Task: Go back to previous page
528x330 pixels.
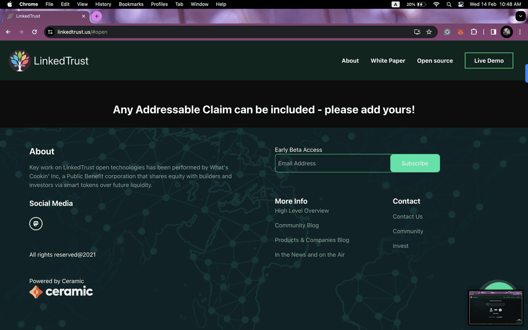Action: [x=8, y=32]
